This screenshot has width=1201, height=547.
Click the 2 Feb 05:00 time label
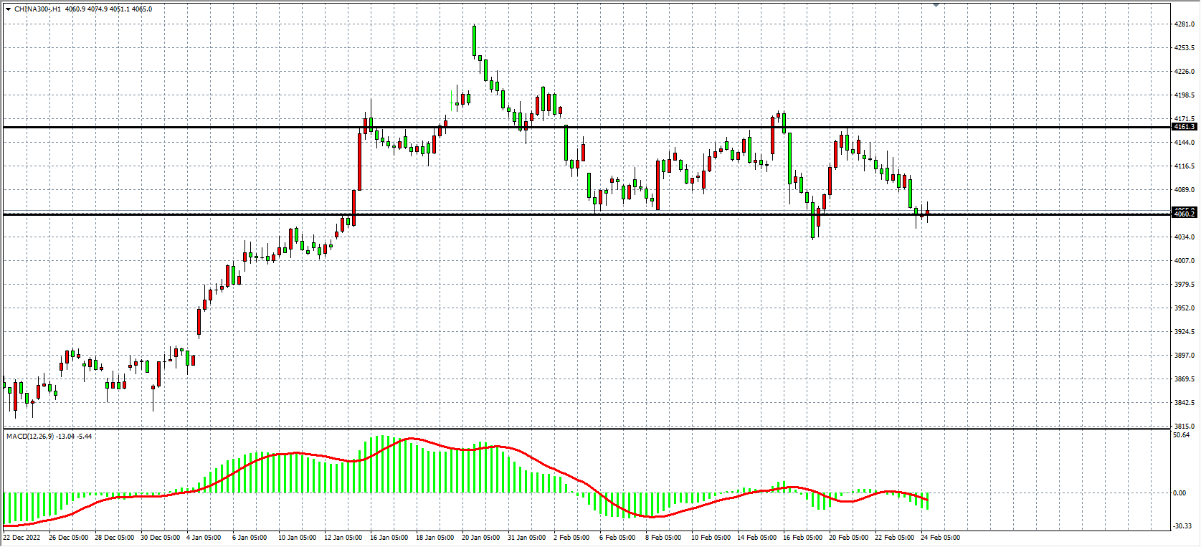[571, 537]
